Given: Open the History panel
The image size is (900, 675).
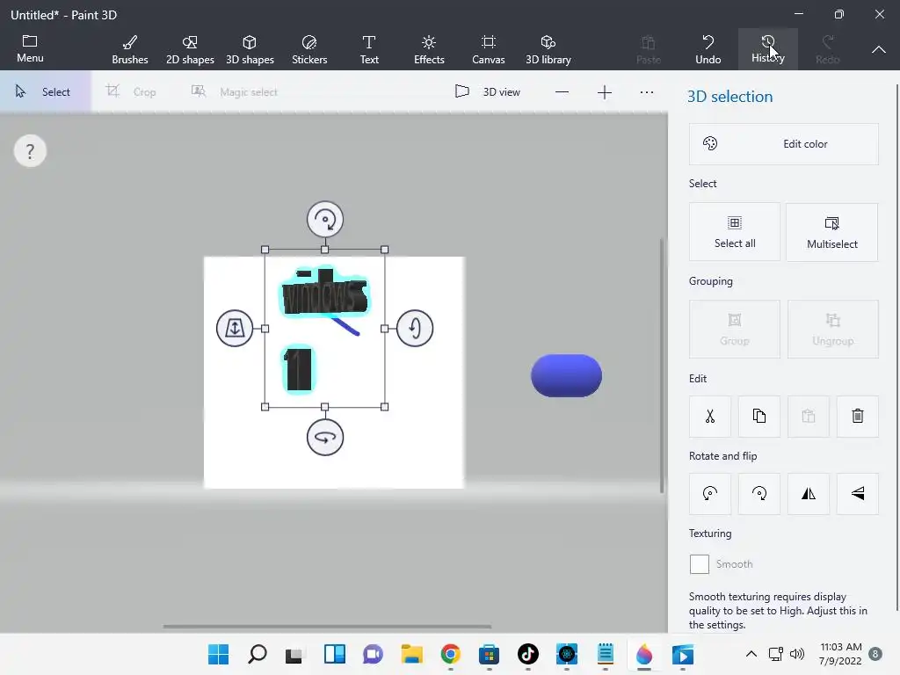Looking at the screenshot, I should pos(767,49).
